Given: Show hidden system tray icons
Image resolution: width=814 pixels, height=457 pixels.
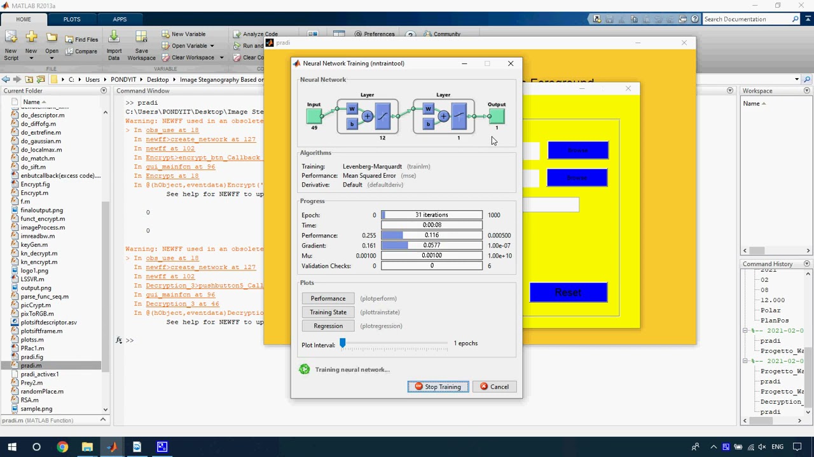Looking at the screenshot, I should coord(714,447).
